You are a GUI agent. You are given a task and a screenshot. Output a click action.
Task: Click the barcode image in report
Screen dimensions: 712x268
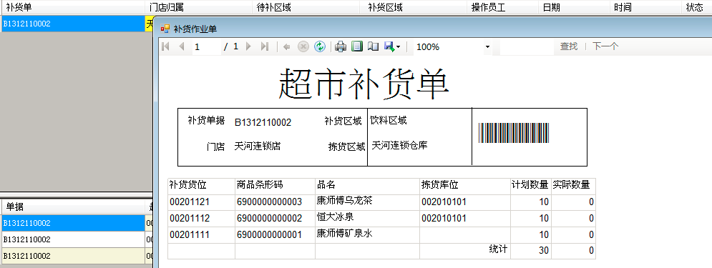tap(514, 133)
